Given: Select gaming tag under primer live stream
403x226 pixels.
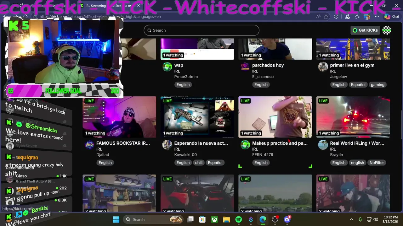Looking at the screenshot, I should (377, 85).
